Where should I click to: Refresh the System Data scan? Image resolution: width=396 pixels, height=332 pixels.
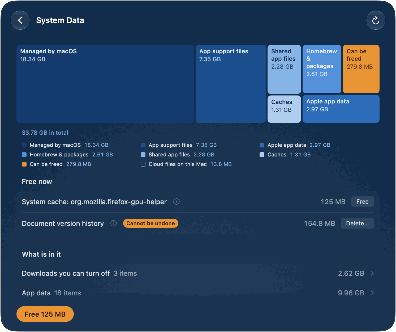(x=376, y=20)
